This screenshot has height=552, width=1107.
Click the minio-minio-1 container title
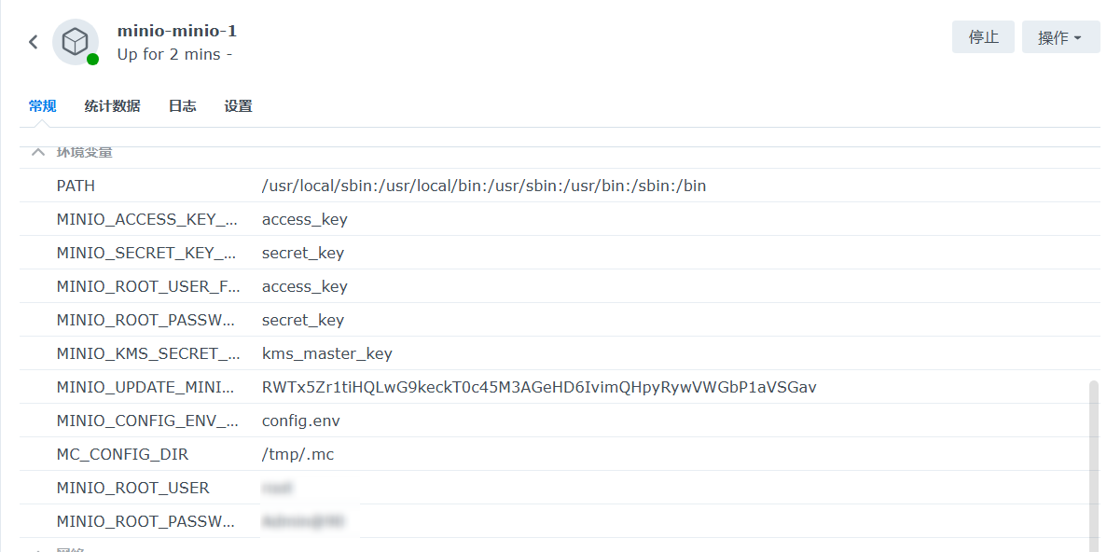pyautogui.click(x=177, y=31)
